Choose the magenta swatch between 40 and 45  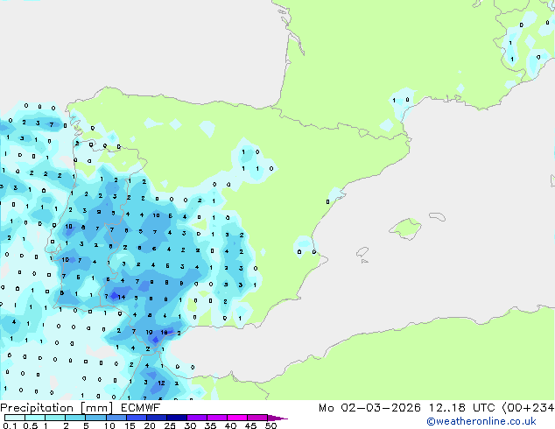click(237, 418)
